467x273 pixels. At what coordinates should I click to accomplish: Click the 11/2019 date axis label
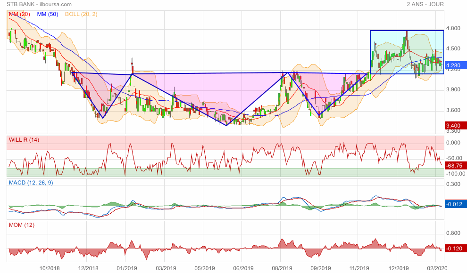click(x=359, y=268)
